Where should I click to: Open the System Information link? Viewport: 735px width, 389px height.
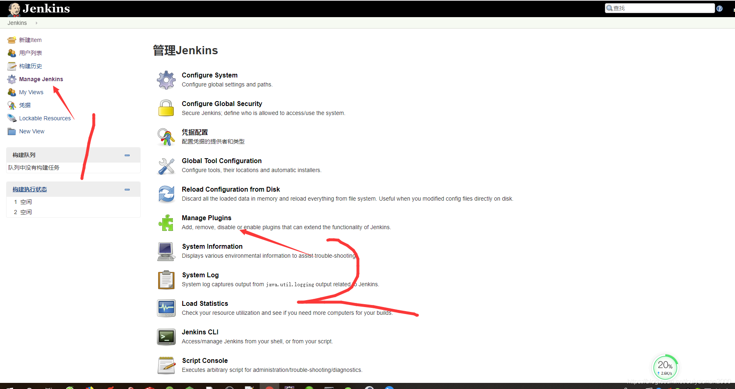(212, 246)
